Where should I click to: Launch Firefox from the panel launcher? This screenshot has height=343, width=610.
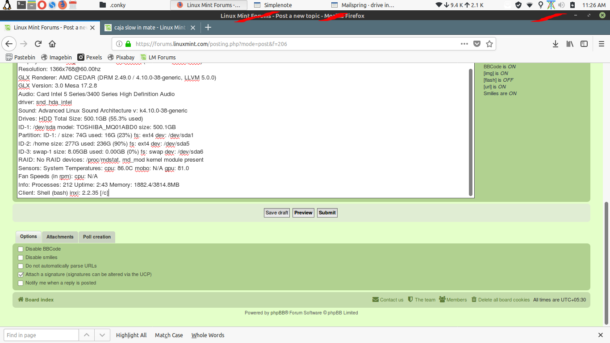(x=63, y=5)
